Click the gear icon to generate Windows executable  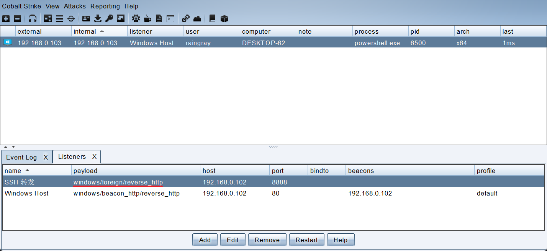click(x=136, y=18)
